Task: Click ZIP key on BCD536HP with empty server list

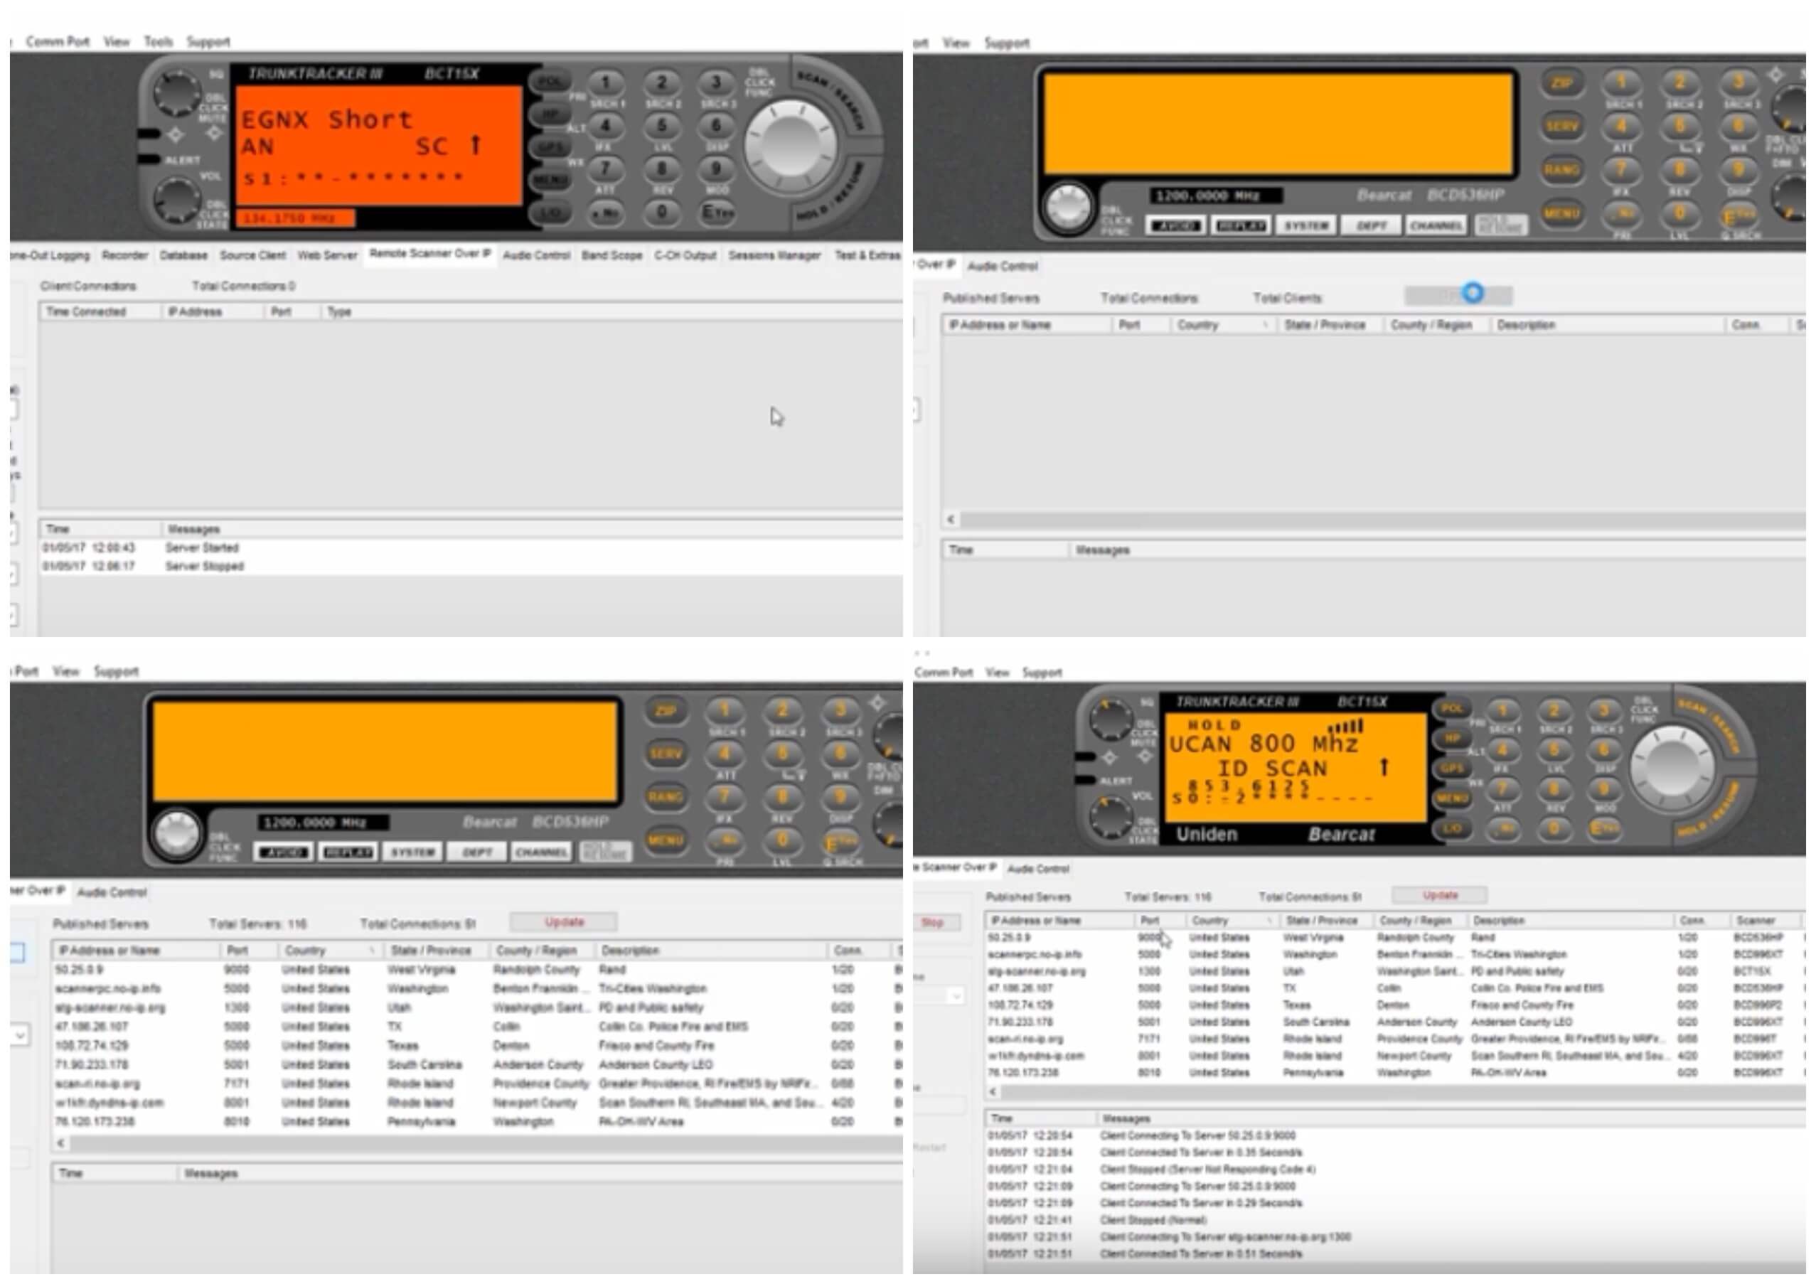Action: 1561,84
